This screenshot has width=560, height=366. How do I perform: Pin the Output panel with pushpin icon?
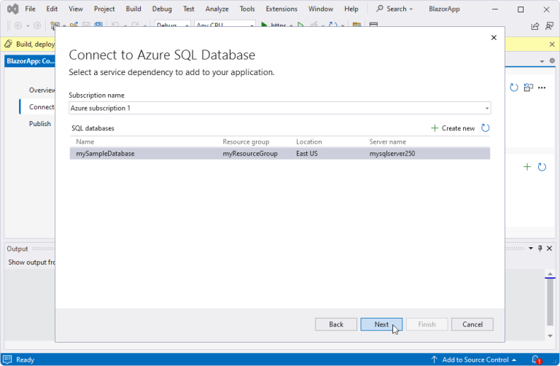point(540,248)
